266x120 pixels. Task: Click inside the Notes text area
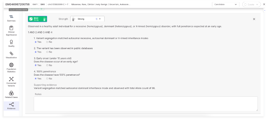[146, 104]
